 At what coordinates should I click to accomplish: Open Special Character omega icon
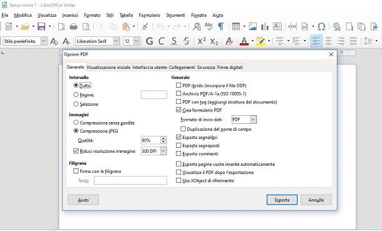coord(321,26)
